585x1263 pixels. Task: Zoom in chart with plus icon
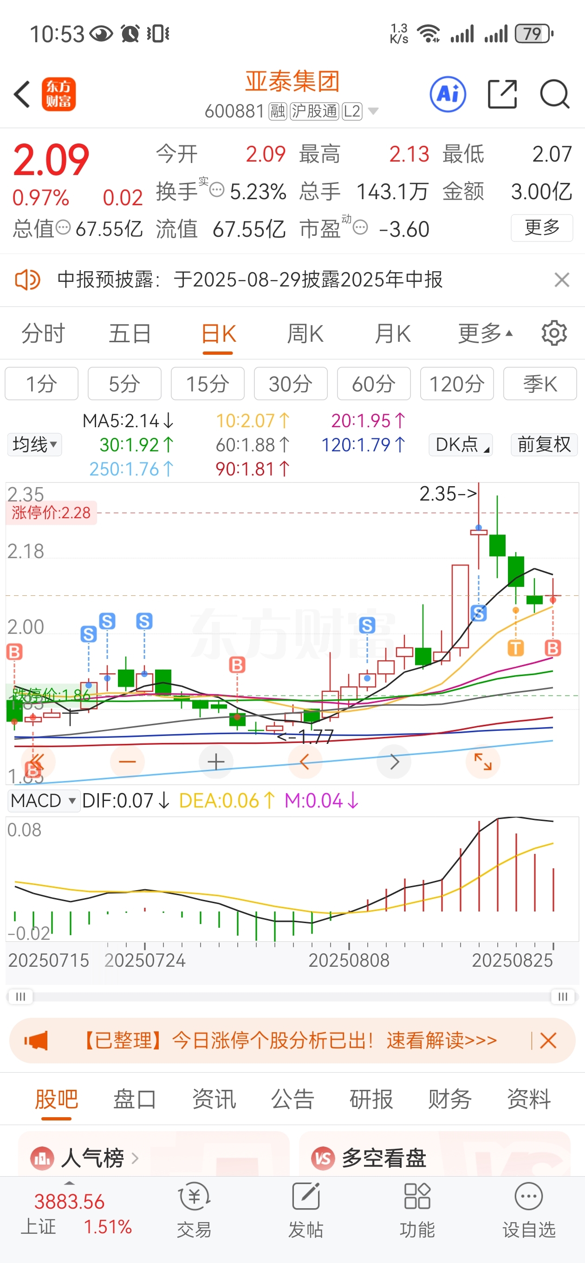pos(216,762)
